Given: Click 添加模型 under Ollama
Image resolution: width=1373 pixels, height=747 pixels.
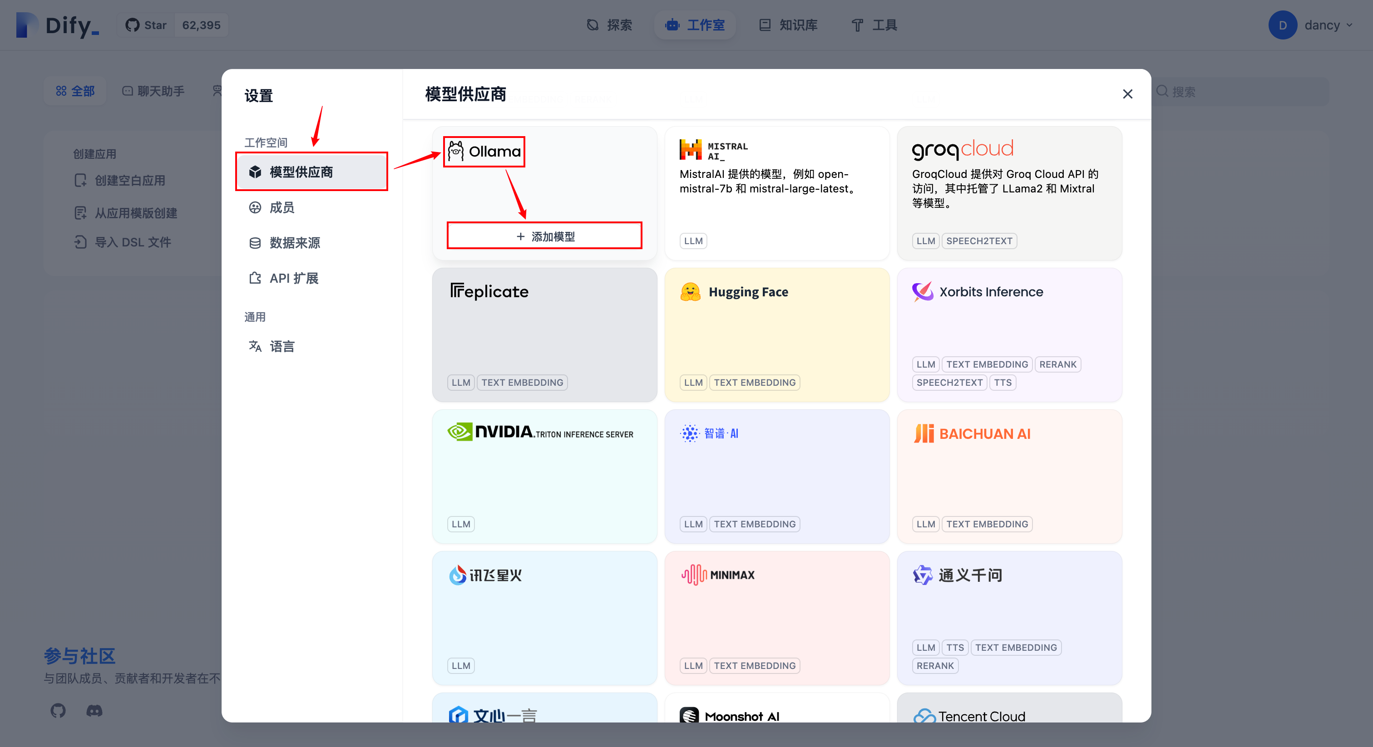Looking at the screenshot, I should click(x=545, y=236).
